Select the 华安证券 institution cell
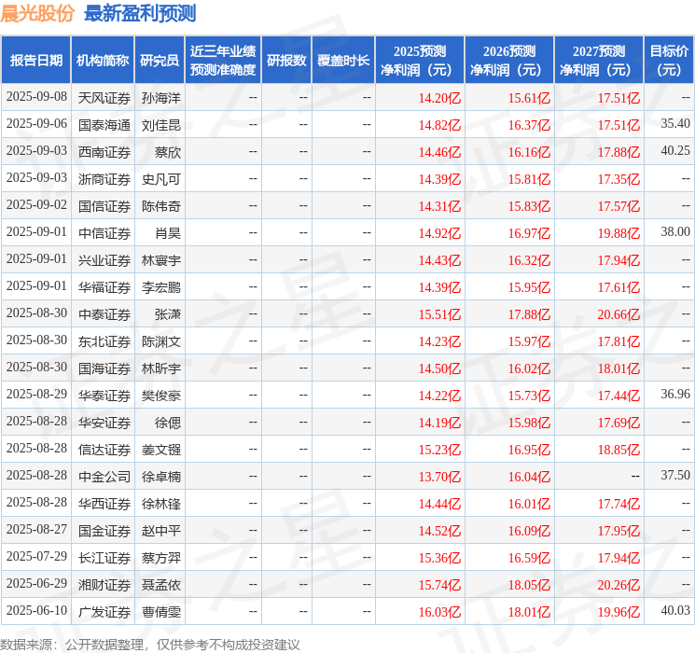 (104, 423)
